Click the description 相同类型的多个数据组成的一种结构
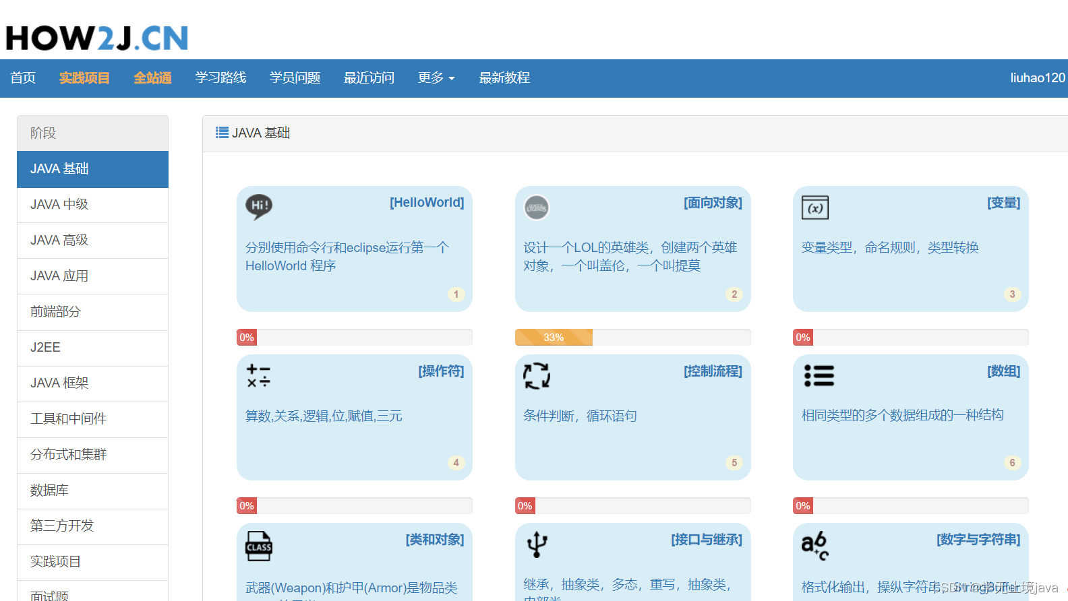Image resolution: width=1068 pixels, height=601 pixels. point(902,415)
